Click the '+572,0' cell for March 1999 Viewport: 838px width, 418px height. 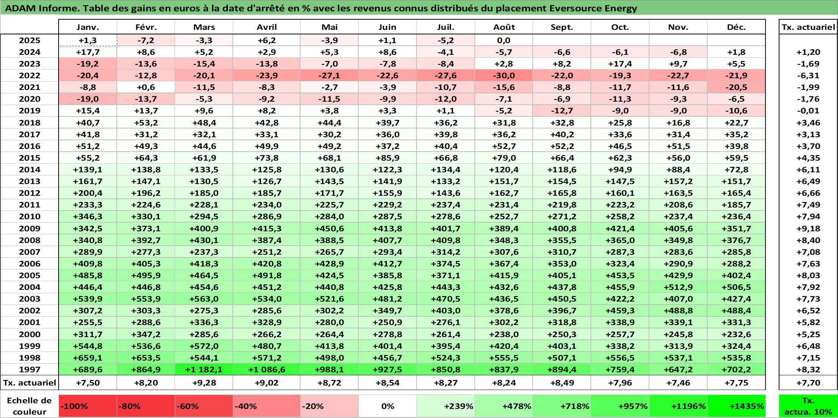click(x=204, y=346)
